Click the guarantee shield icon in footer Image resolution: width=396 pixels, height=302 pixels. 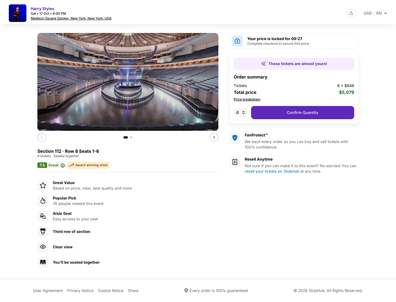[186, 290]
